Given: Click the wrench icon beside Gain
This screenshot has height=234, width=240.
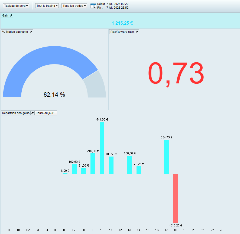Looking at the screenshot, I should (x=11, y=15).
